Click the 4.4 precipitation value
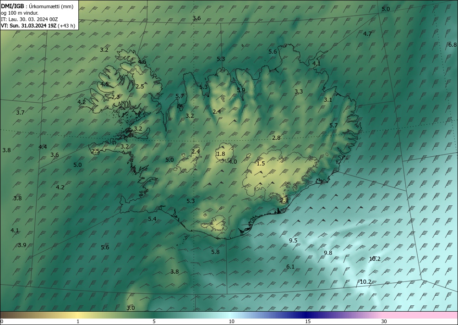Screen dimensions: 458x325 43,147
